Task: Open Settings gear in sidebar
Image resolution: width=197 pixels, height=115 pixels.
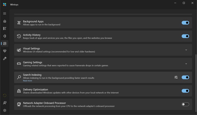Action: pyautogui.click(x=5, y=110)
